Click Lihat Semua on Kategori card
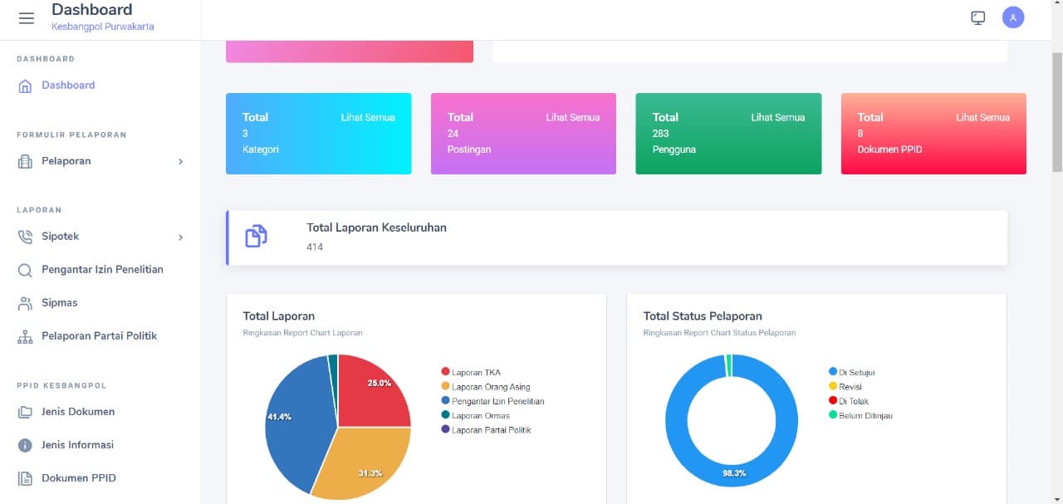Screen dimensions: 1063x504 click(368, 118)
